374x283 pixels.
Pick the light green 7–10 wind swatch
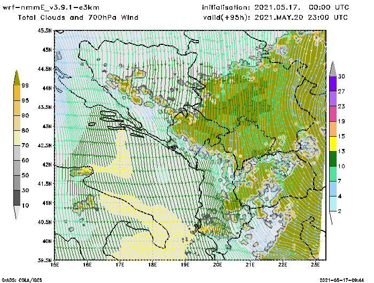point(333,174)
